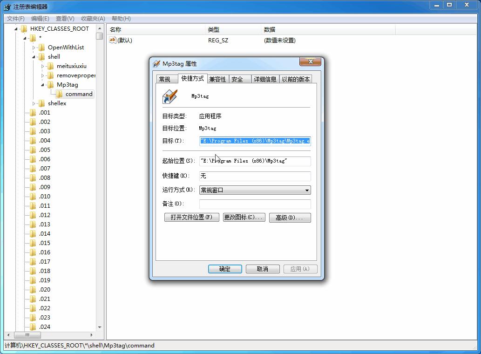Select the .018 registry key
Image resolution: width=481 pixels, height=354 pixels.
click(45, 271)
